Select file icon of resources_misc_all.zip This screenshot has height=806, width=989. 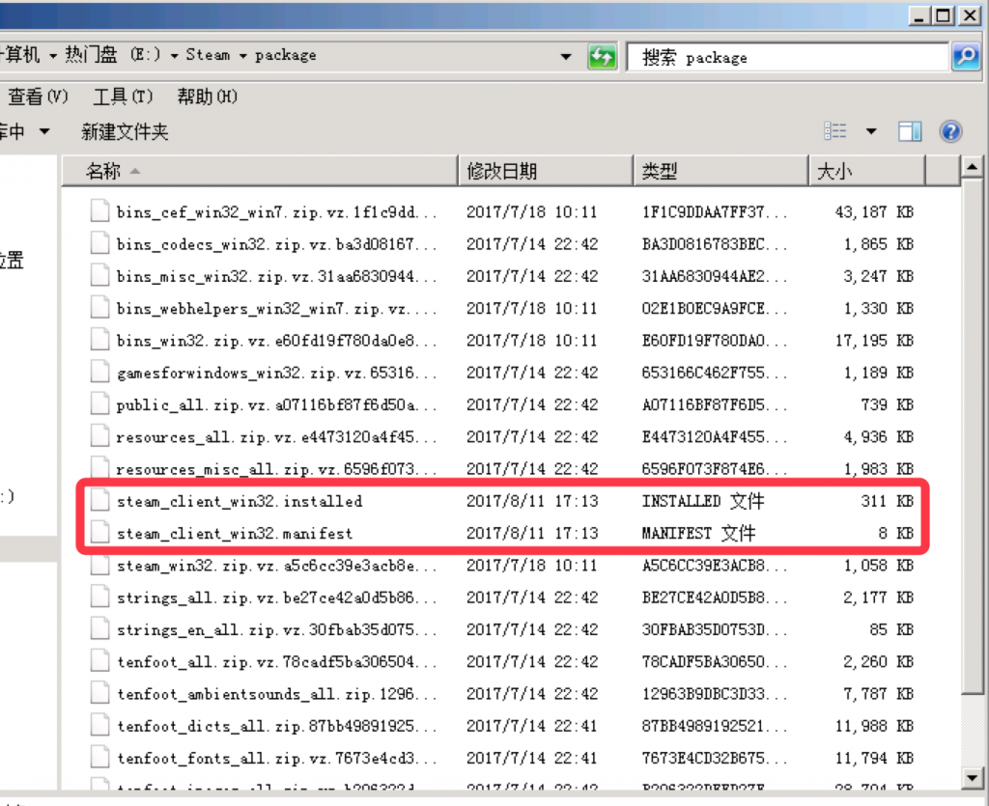pos(99,467)
